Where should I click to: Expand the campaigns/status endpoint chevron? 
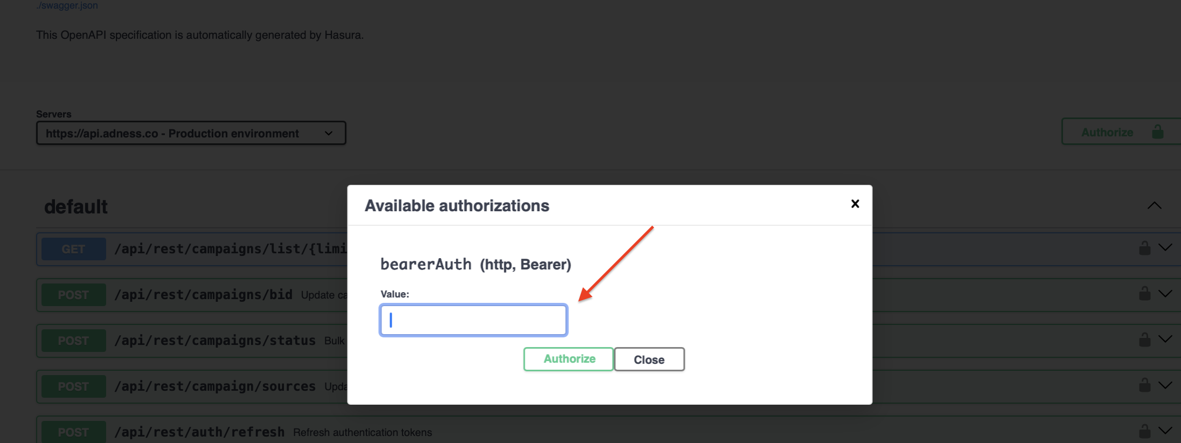click(x=1165, y=340)
